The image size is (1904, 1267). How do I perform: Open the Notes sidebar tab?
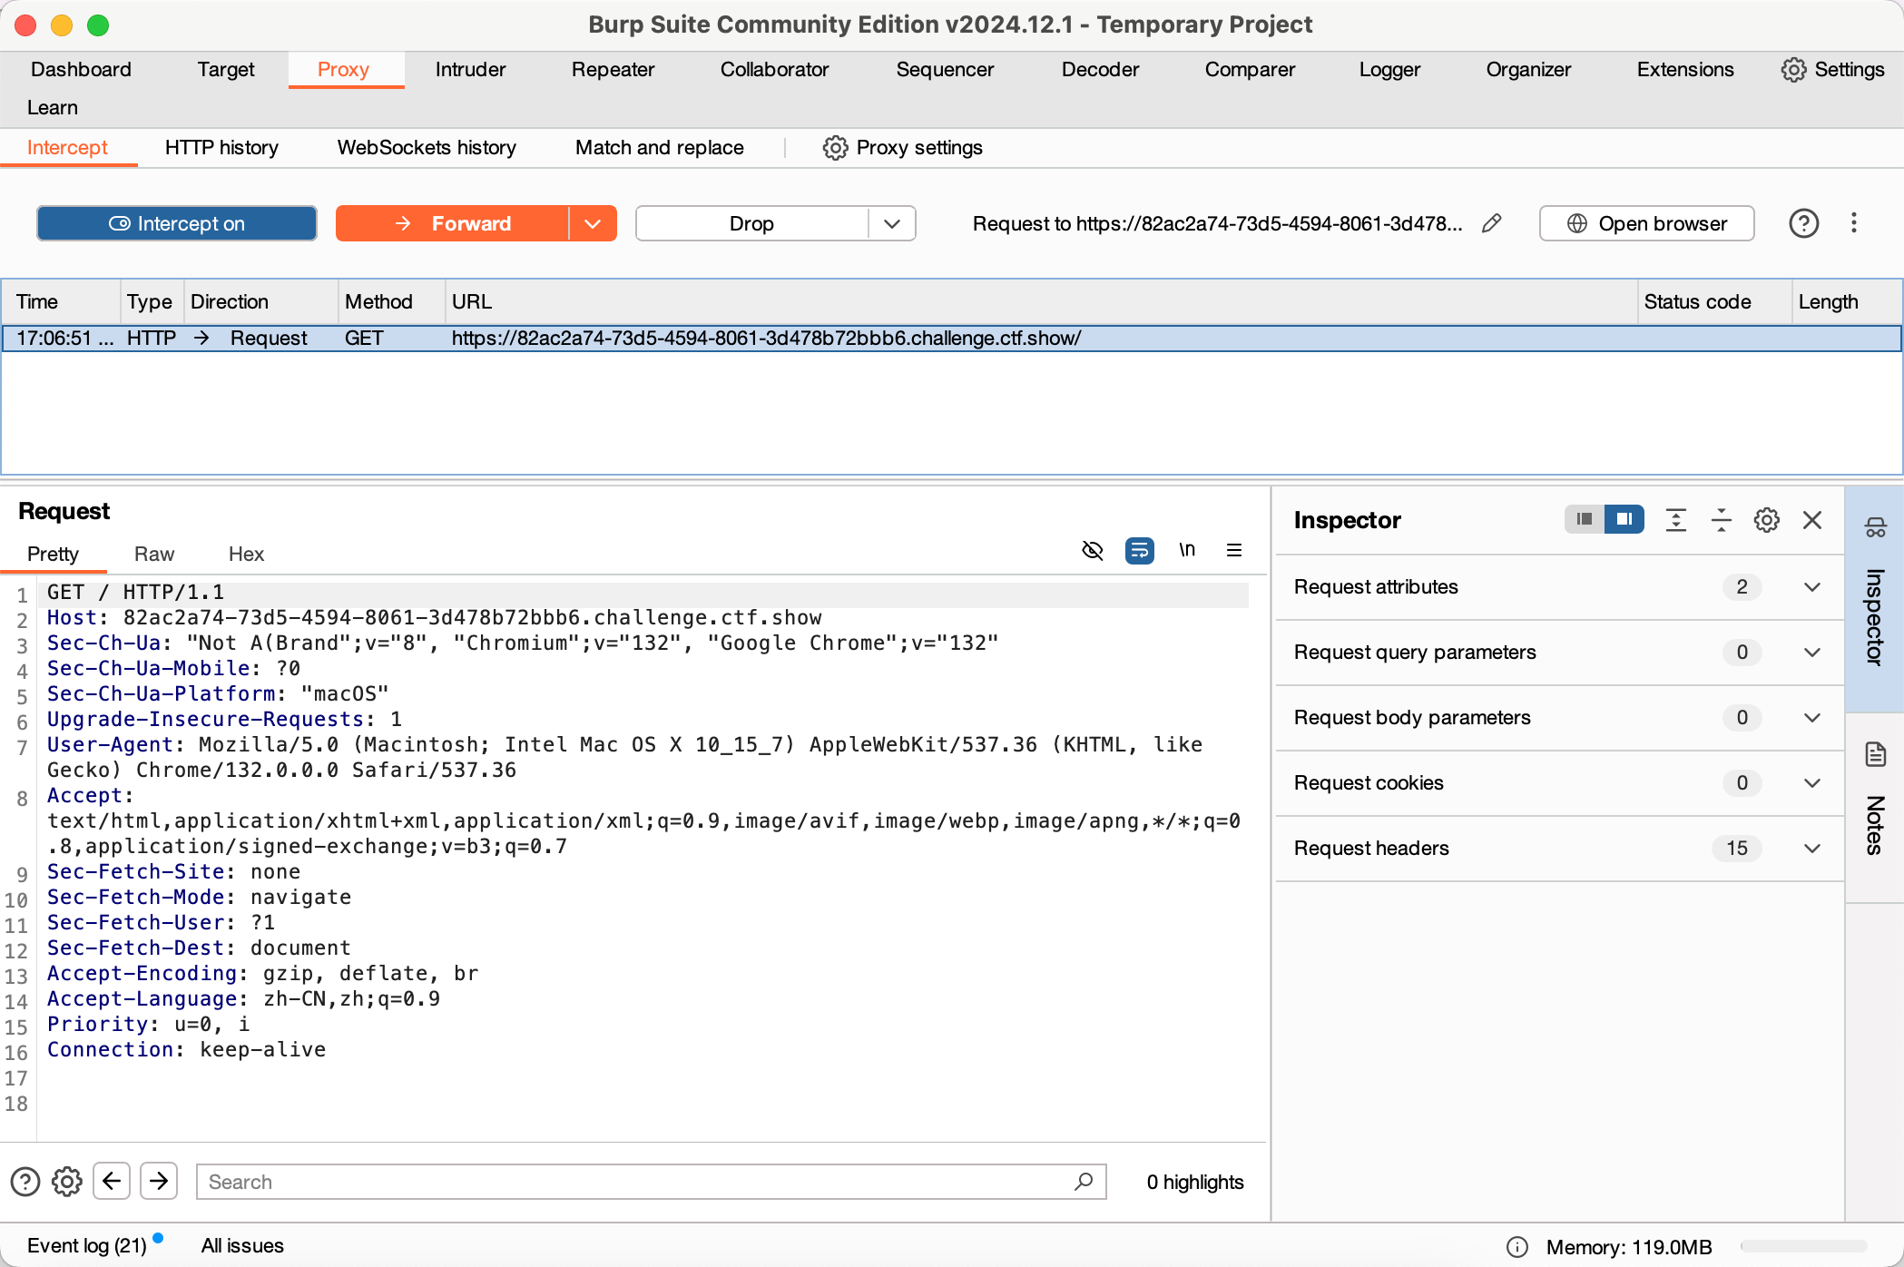click(1875, 808)
